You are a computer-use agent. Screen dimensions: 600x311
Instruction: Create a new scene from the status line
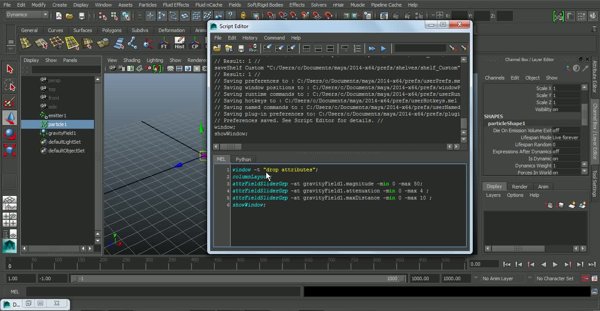click(59, 16)
